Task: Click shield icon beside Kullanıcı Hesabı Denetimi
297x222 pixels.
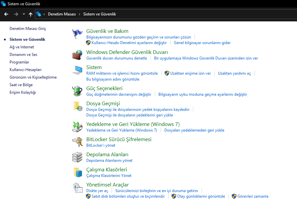Action: (x=88, y=42)
